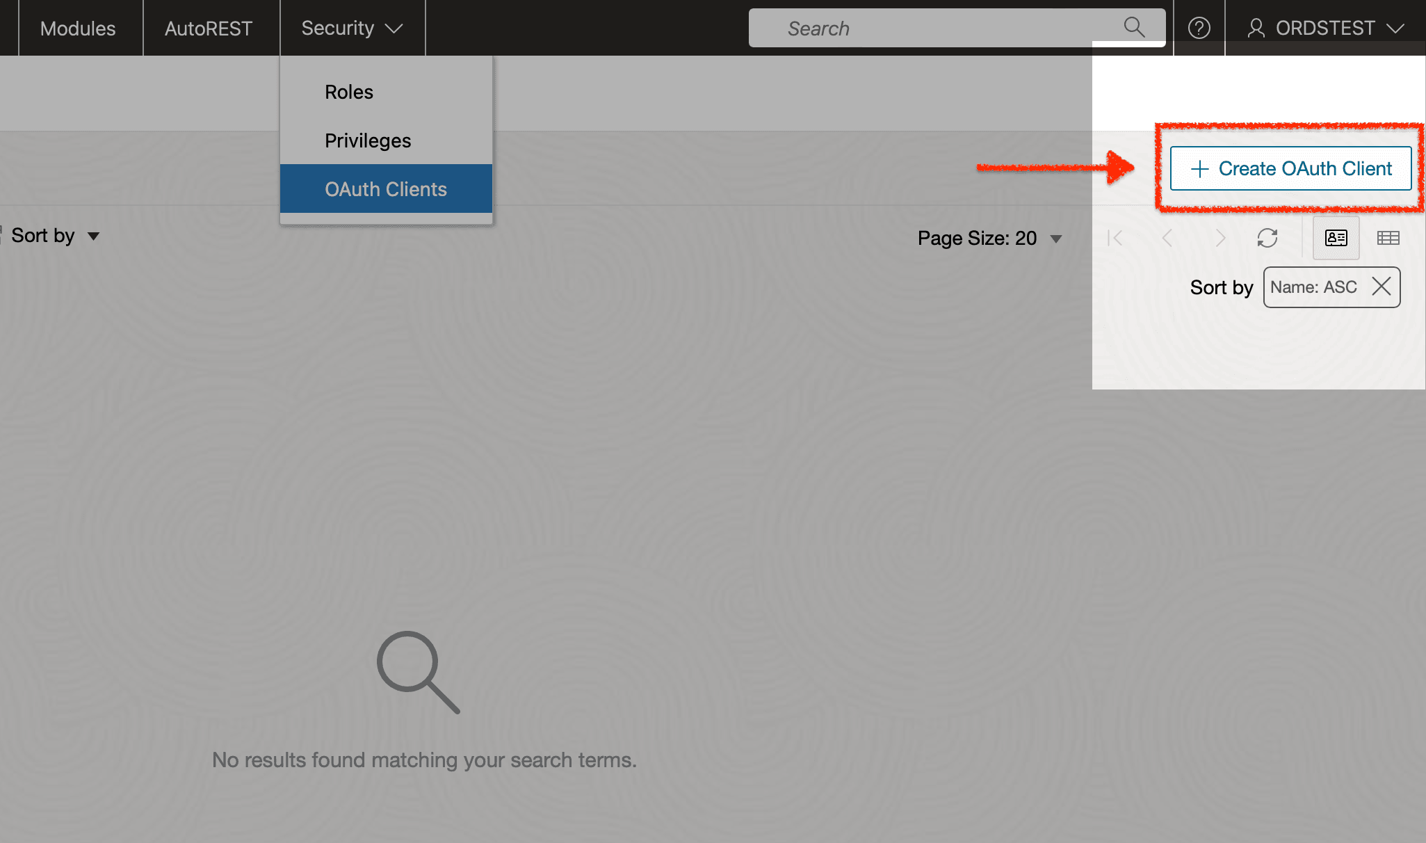Screen dimensions: 1426x843
Task: Switch to card view icon
Action: (1336, 238)
